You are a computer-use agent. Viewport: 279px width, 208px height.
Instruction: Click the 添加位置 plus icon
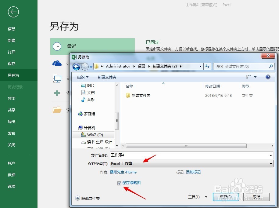[x=58, y=93]
